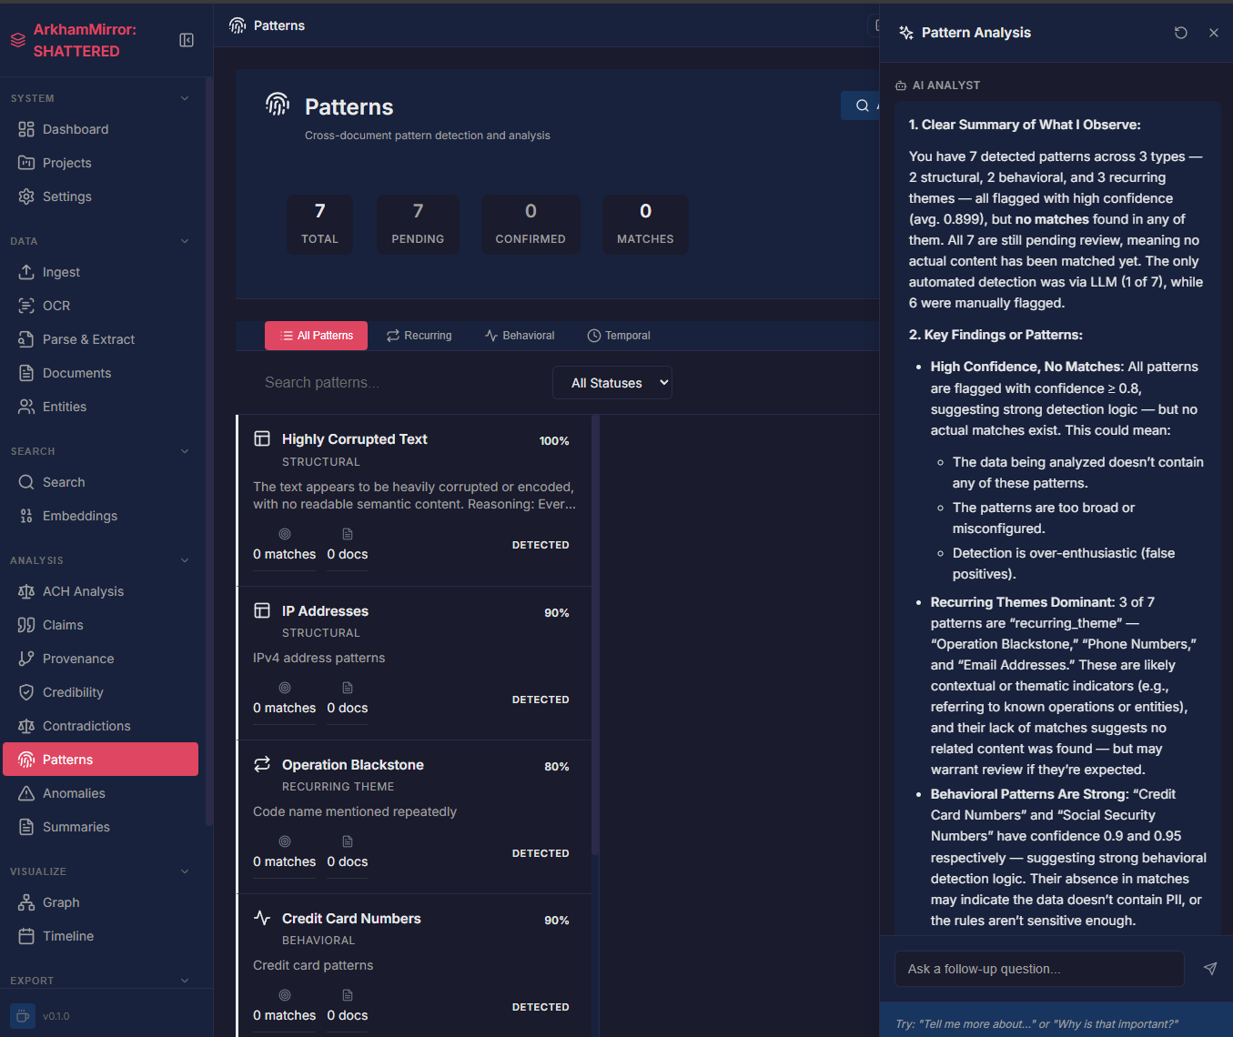Go to Documents in the sidebar
Image resolution: width=1233 pixels, height=1037 pixels.
[101, 373]
